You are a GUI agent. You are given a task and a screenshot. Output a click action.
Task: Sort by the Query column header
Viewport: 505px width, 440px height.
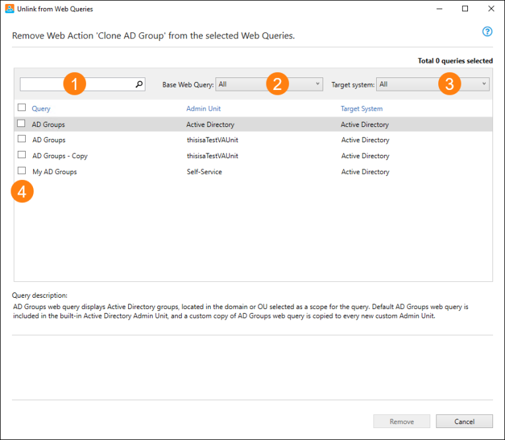[x=41, y=109]
